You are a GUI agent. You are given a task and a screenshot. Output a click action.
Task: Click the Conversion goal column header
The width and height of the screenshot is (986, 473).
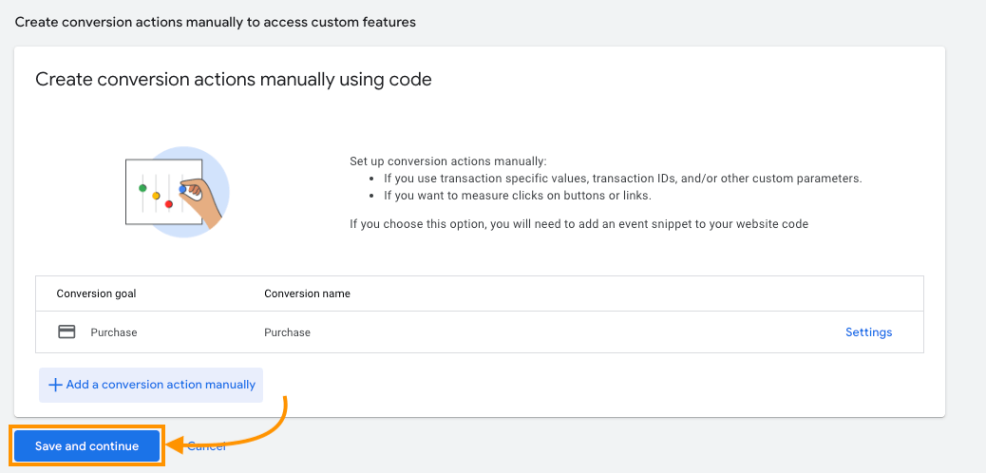(x=96, y=293)
